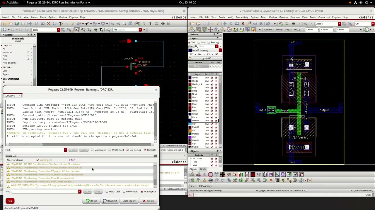Image resolution: width=375 pixels, height=210 pixels.
Task: Click ReSubmit button in Pegasus report
Action: pyautogui.click(x=110, y=201)
